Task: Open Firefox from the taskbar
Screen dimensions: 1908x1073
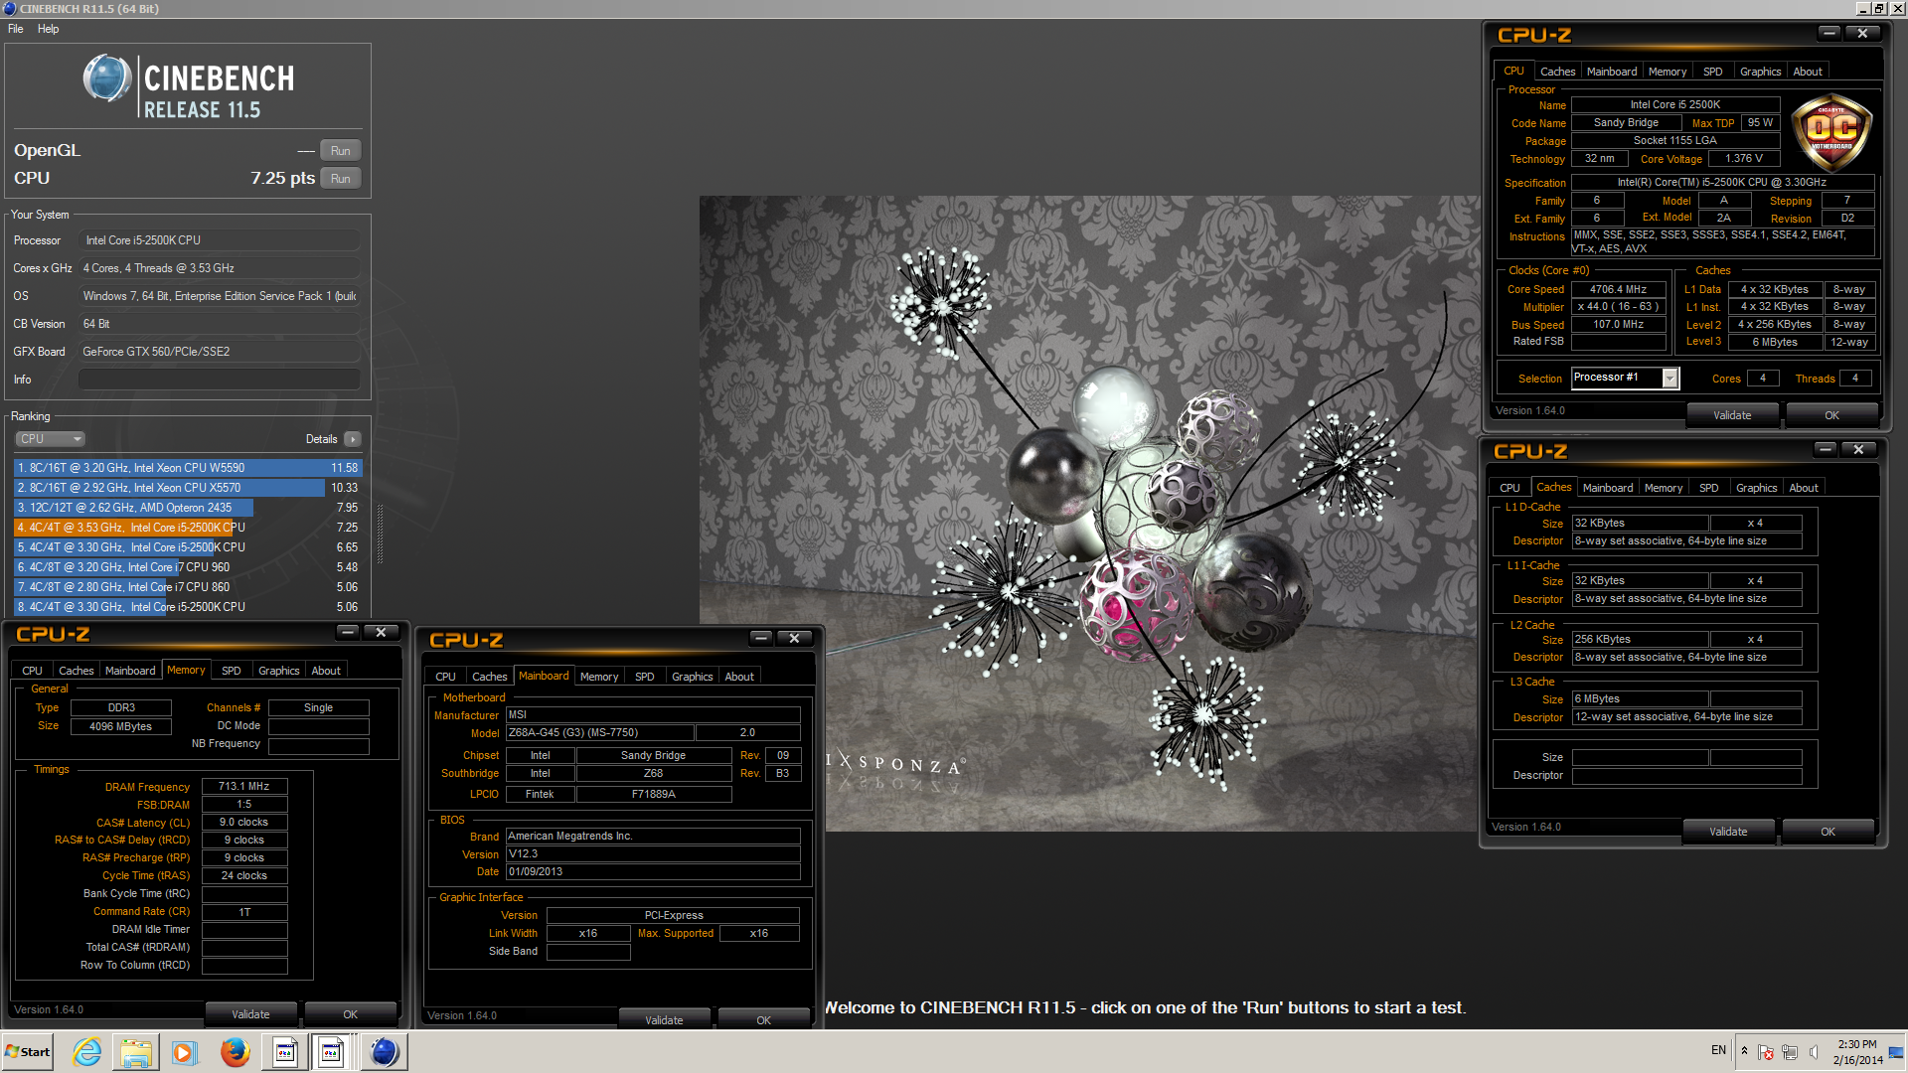Action: (x=235, y=1051)
